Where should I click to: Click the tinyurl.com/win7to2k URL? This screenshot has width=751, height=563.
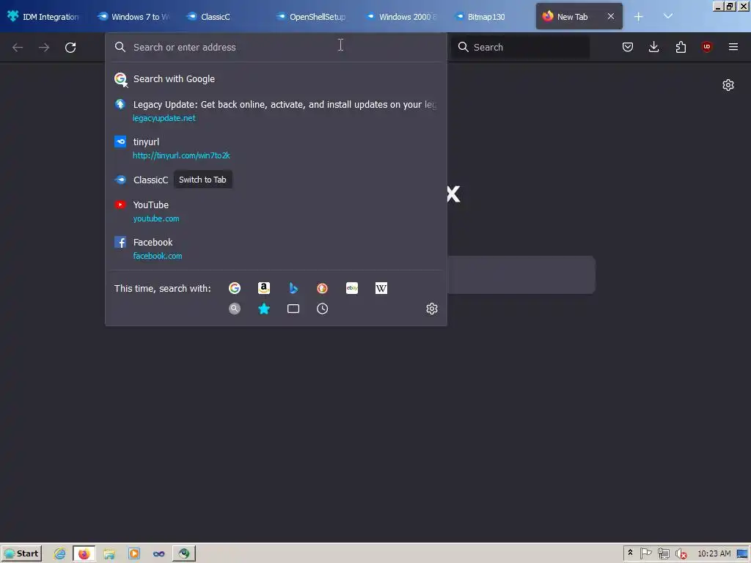181,155
